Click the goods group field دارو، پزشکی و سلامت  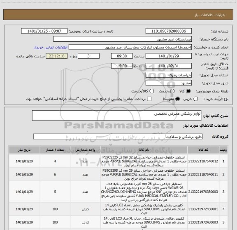118,137
